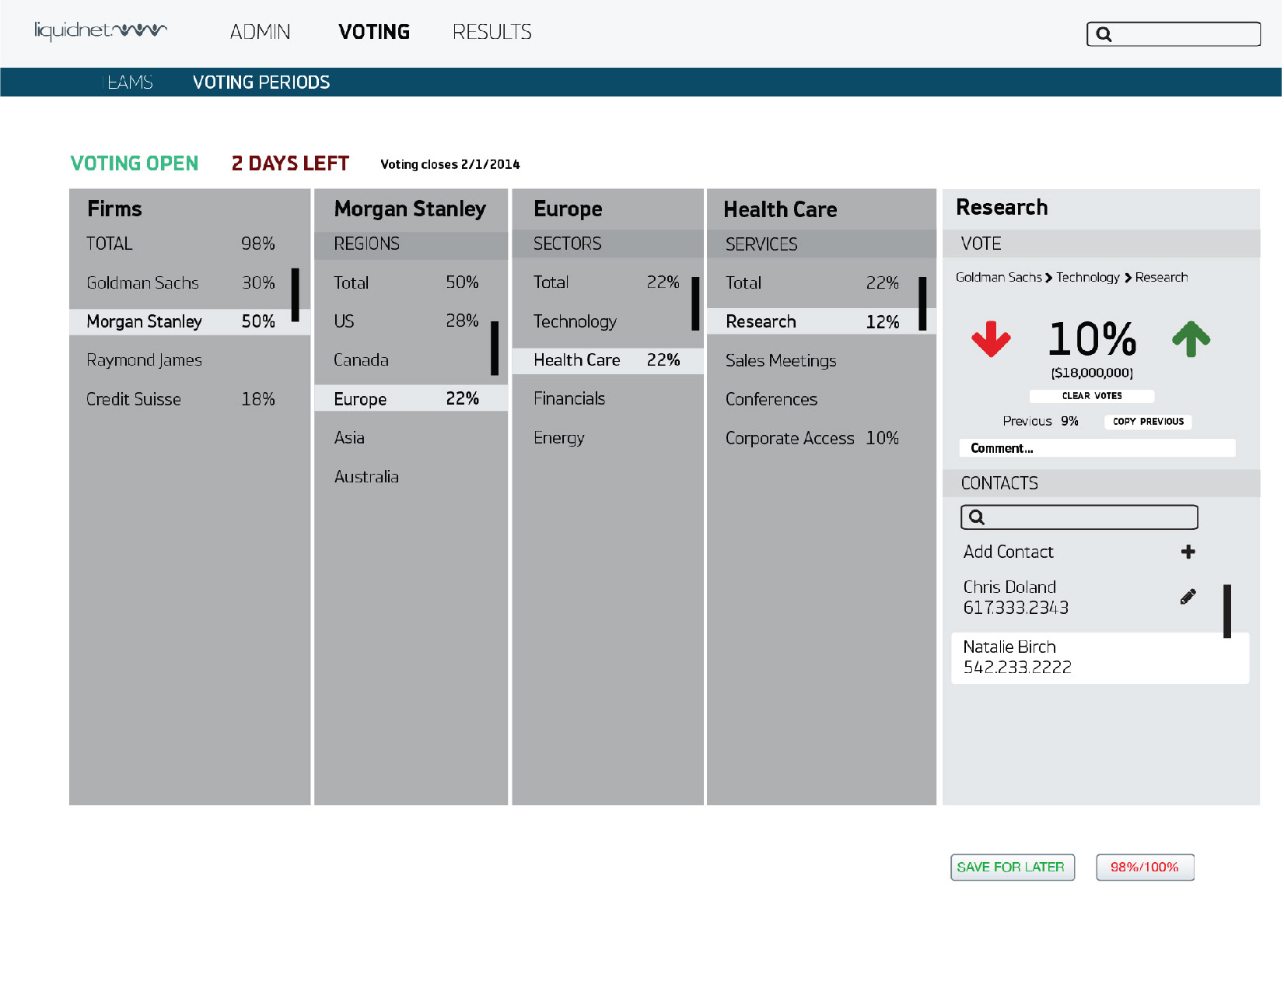
Task: Click the Regions list scrollbar
Action: click(x=495, y=349)
